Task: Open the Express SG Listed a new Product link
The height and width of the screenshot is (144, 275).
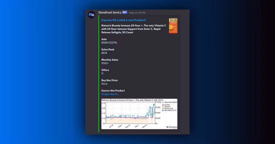Action: tap(123, 20)
